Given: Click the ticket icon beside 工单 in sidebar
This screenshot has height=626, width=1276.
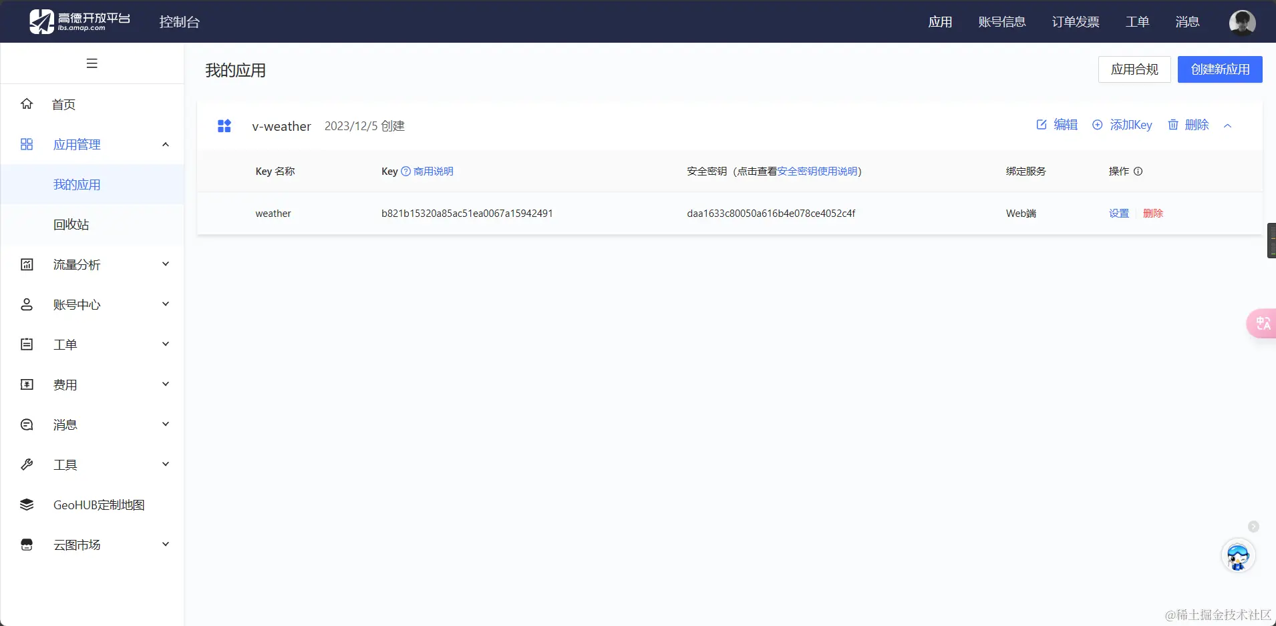Looking at the screenshot, I should click(x=27, y=344).
